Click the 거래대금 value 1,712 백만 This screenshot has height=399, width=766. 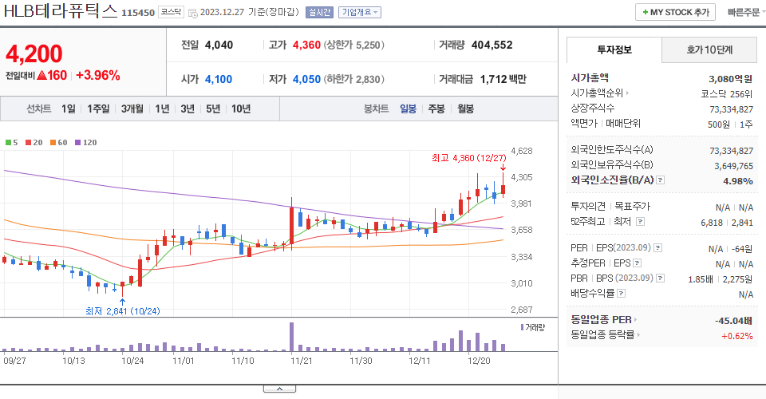point(503,79)
